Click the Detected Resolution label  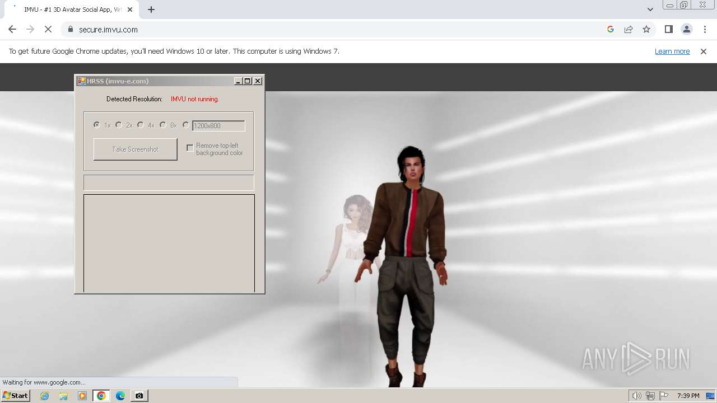pos(134,99)
